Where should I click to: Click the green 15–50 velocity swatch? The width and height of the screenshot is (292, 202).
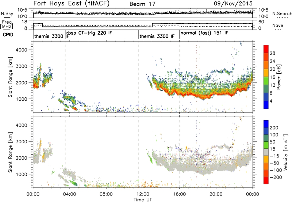[x=266, y=145]
